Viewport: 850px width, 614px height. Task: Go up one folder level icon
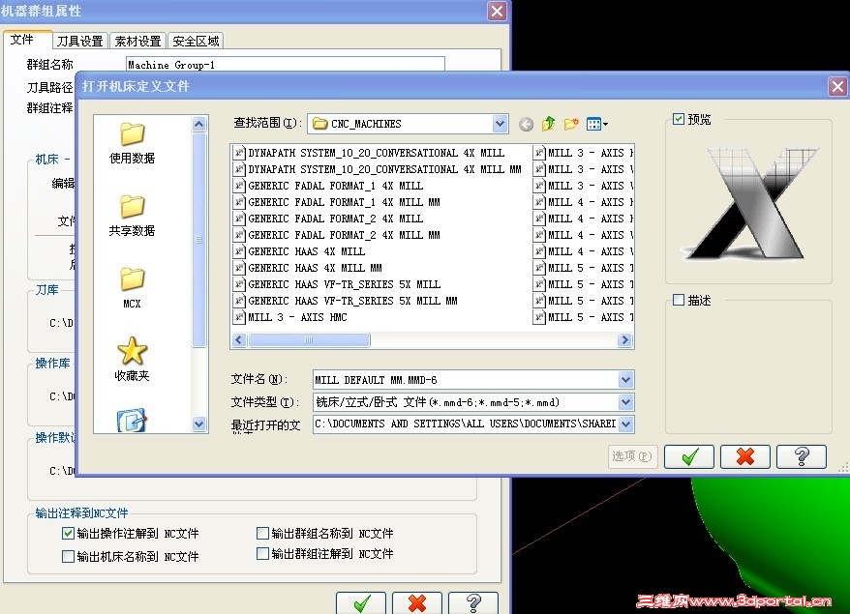click(549, 124)
